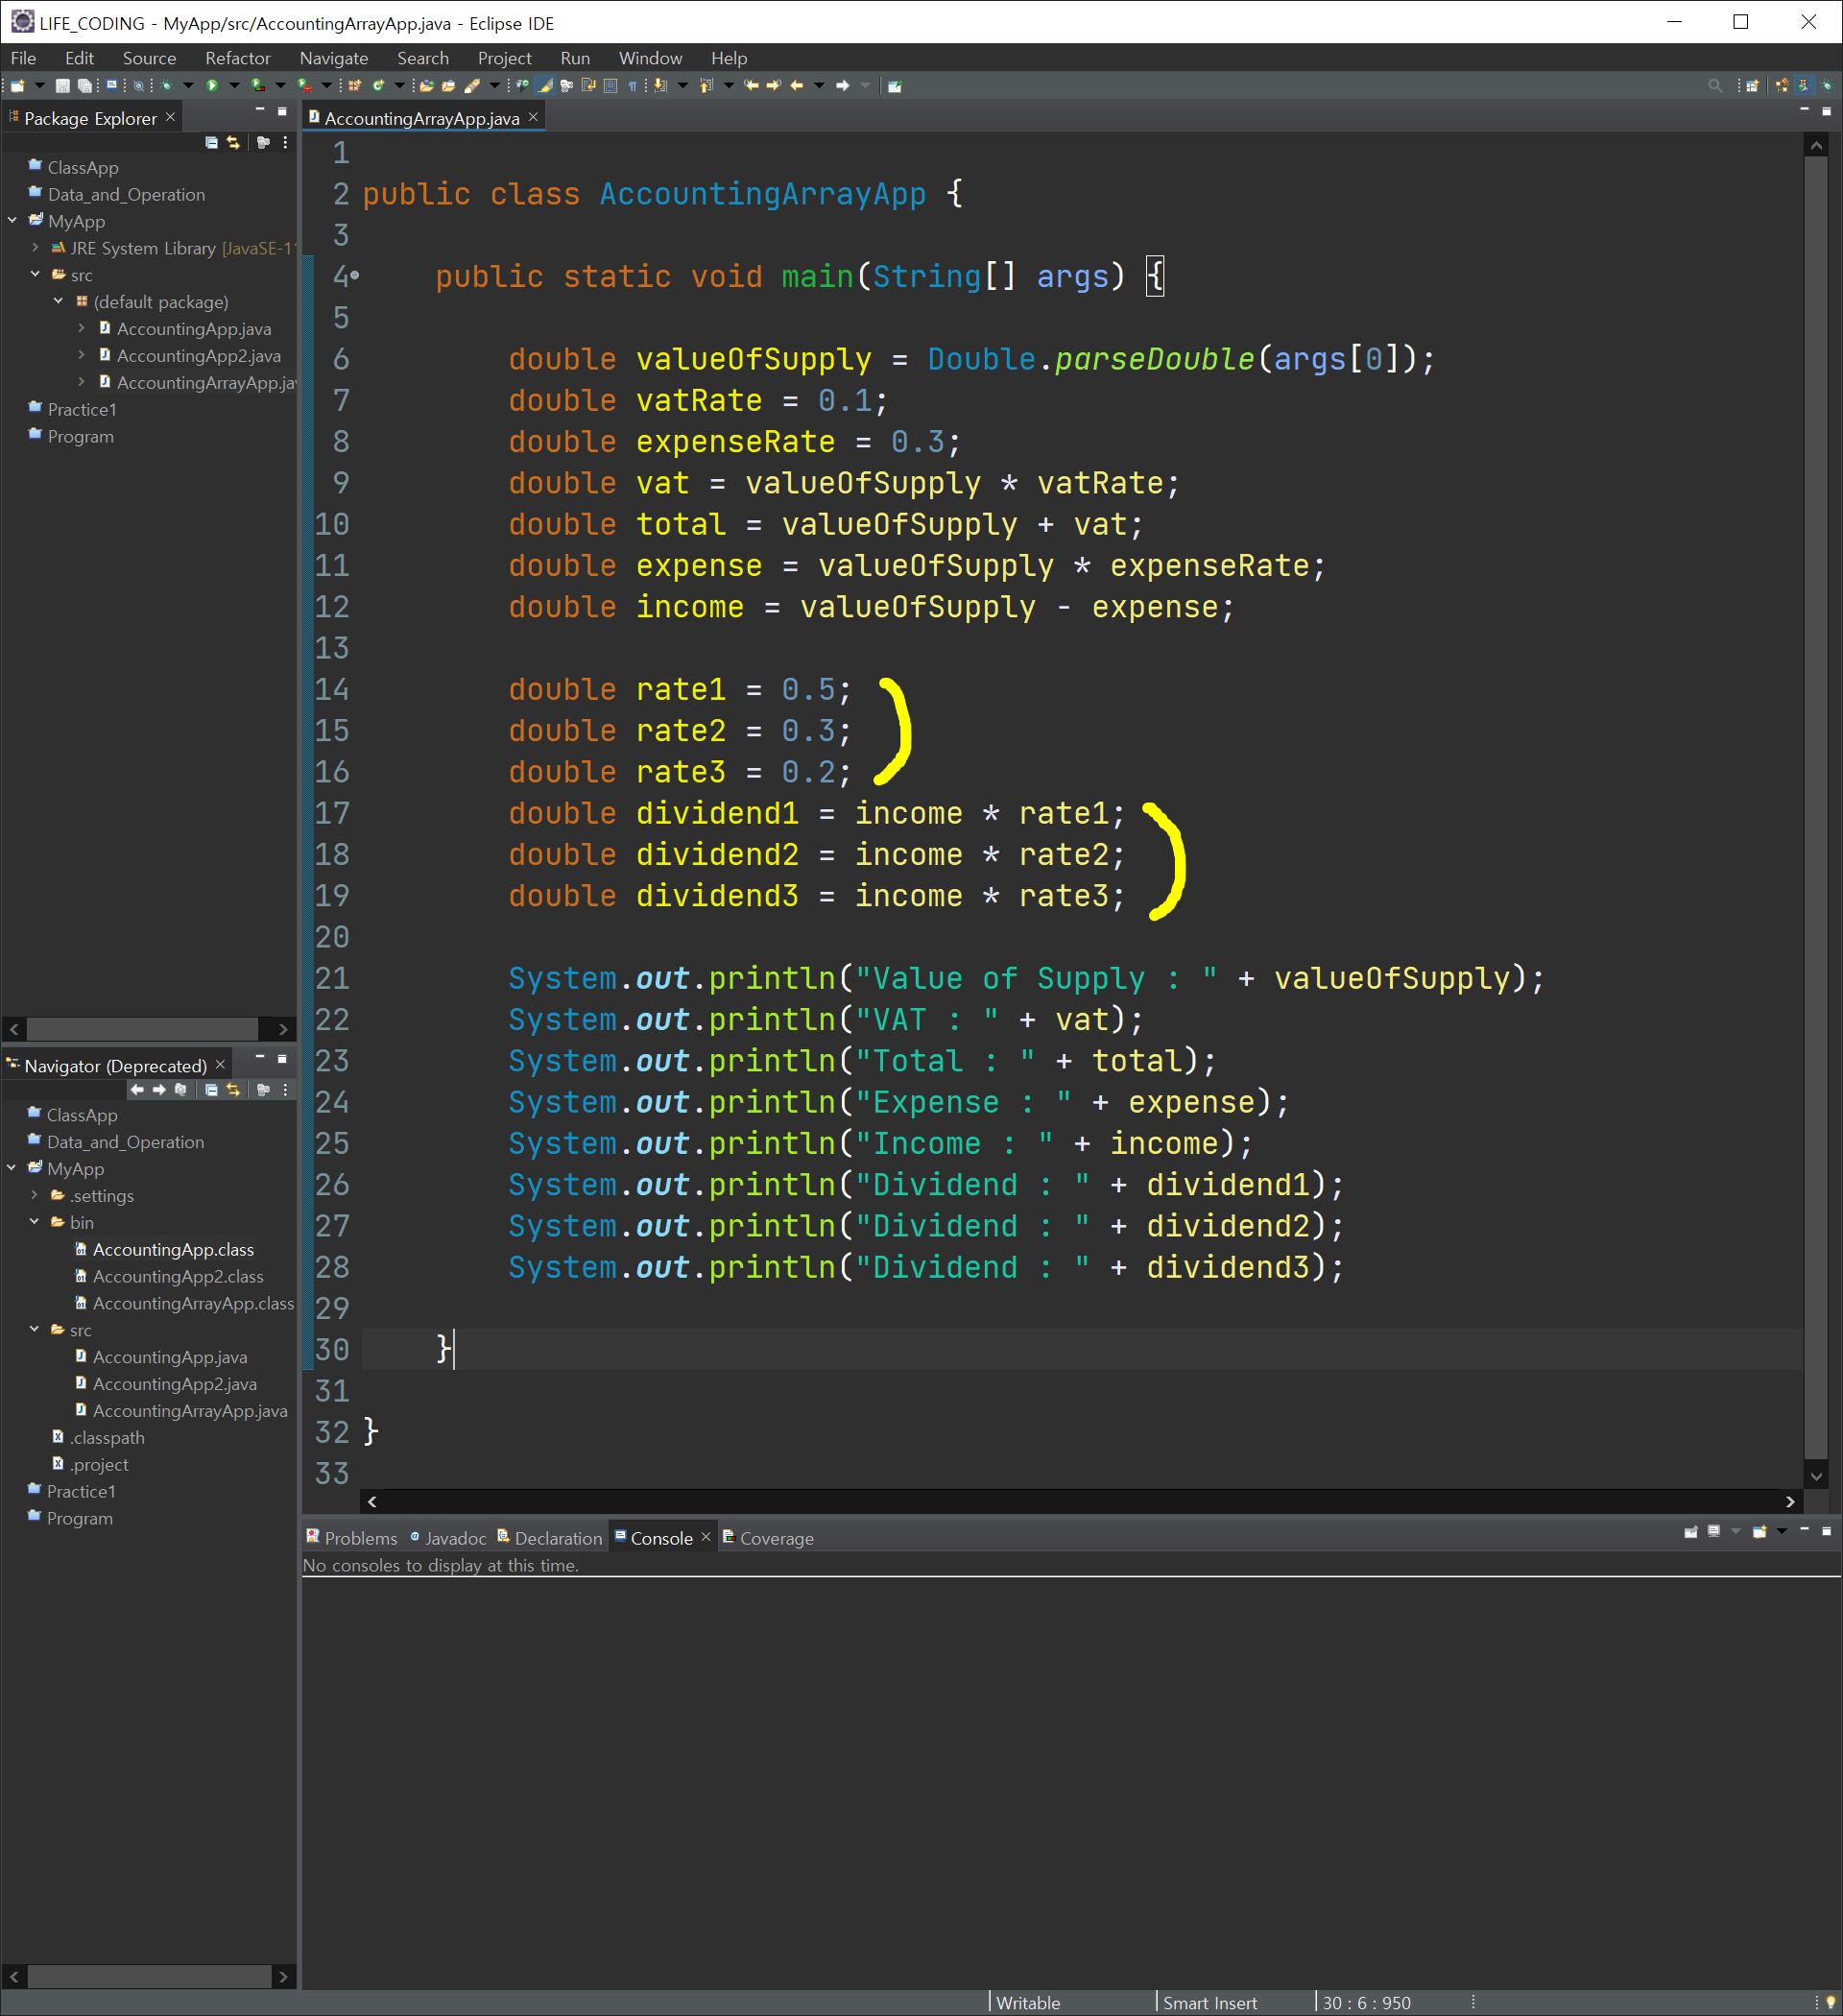
Task: Click the toolbar Search magnifier icon
Action: pos(1715,86)
